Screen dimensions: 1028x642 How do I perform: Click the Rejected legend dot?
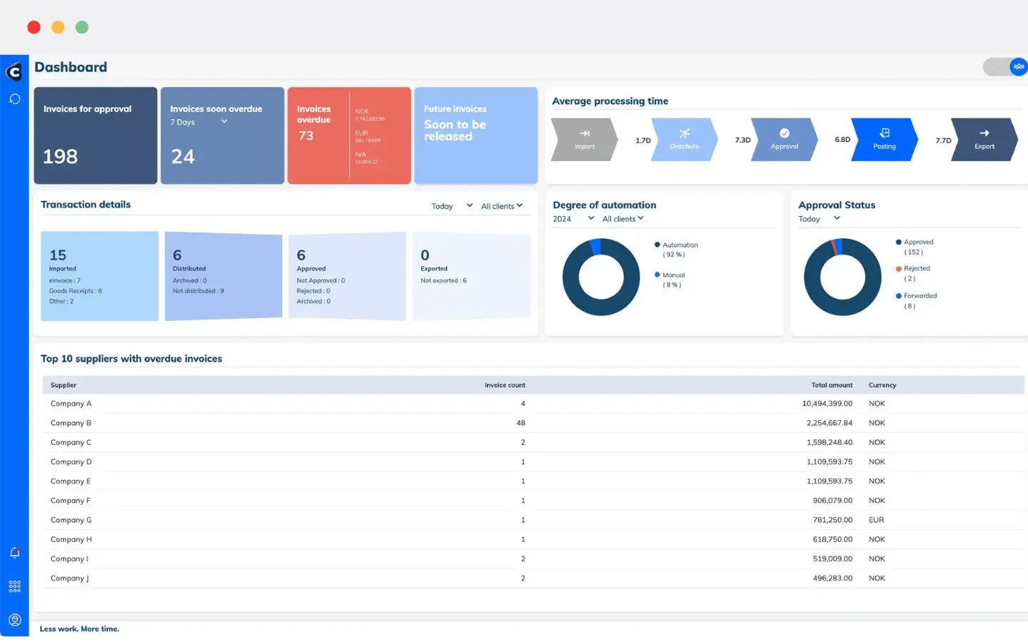tap(899, 269)
